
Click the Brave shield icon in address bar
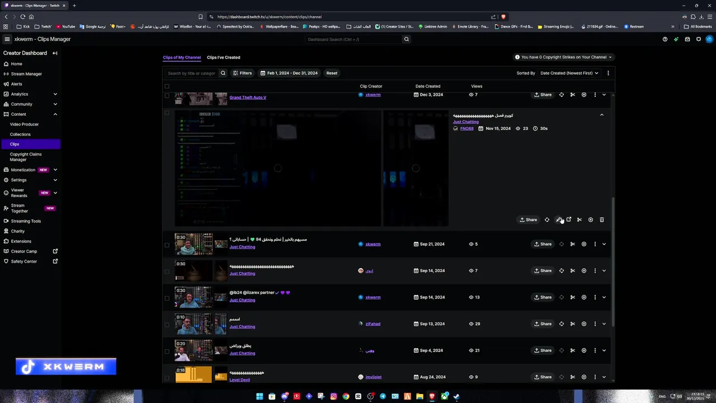503,17
